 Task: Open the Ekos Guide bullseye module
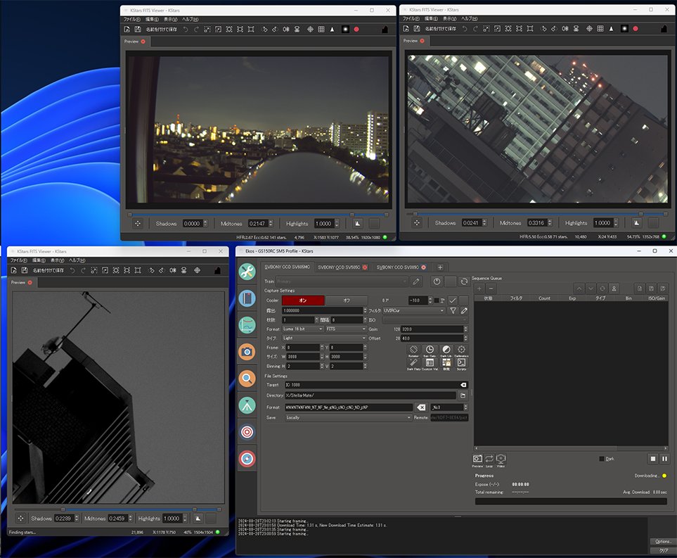pos(247,459)
